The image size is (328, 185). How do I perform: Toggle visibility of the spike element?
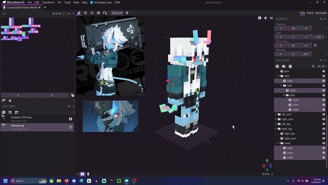click(x=323, y=109)
